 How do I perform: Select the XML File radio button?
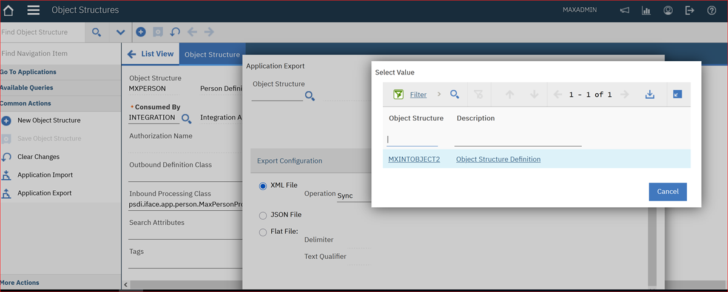click(x=263, y=186)
